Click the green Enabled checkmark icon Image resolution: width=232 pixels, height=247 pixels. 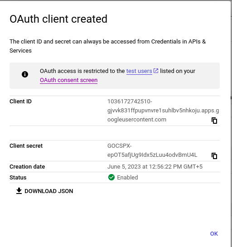coord(111,177)
